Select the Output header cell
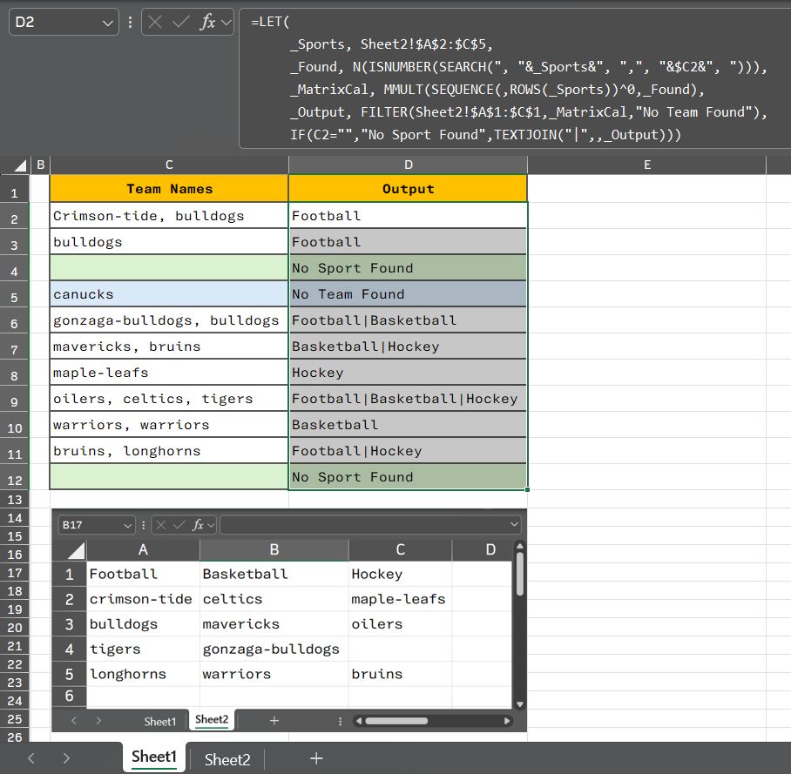Screen dimensions: 791x774 pos(408,189)
